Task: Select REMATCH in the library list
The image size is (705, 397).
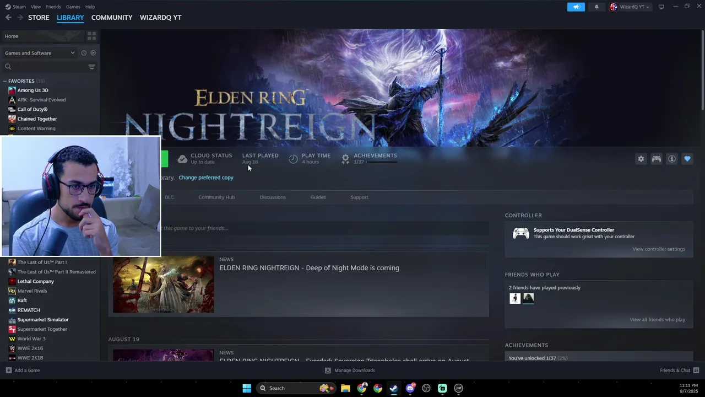Action: click(29, 310)
